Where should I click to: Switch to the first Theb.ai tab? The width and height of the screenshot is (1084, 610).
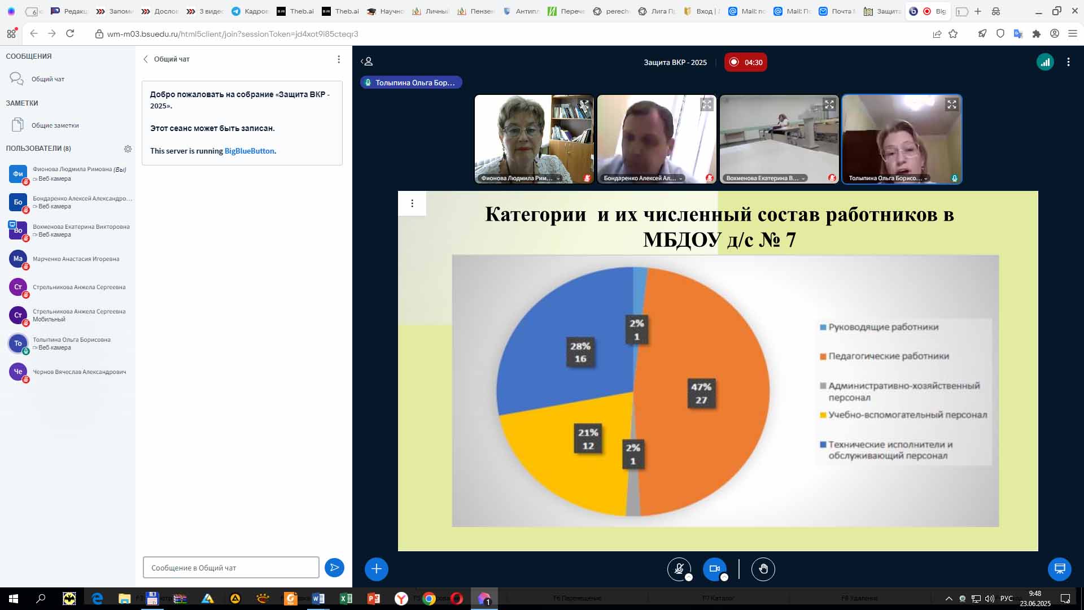pos(295,11)
